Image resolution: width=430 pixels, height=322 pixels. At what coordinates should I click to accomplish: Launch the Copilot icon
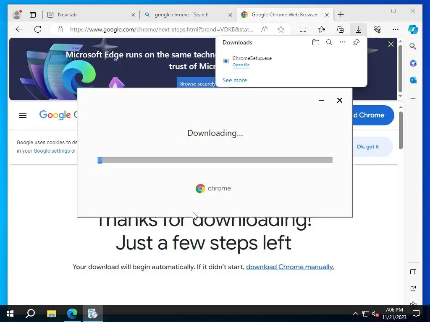tap(413, 29)
